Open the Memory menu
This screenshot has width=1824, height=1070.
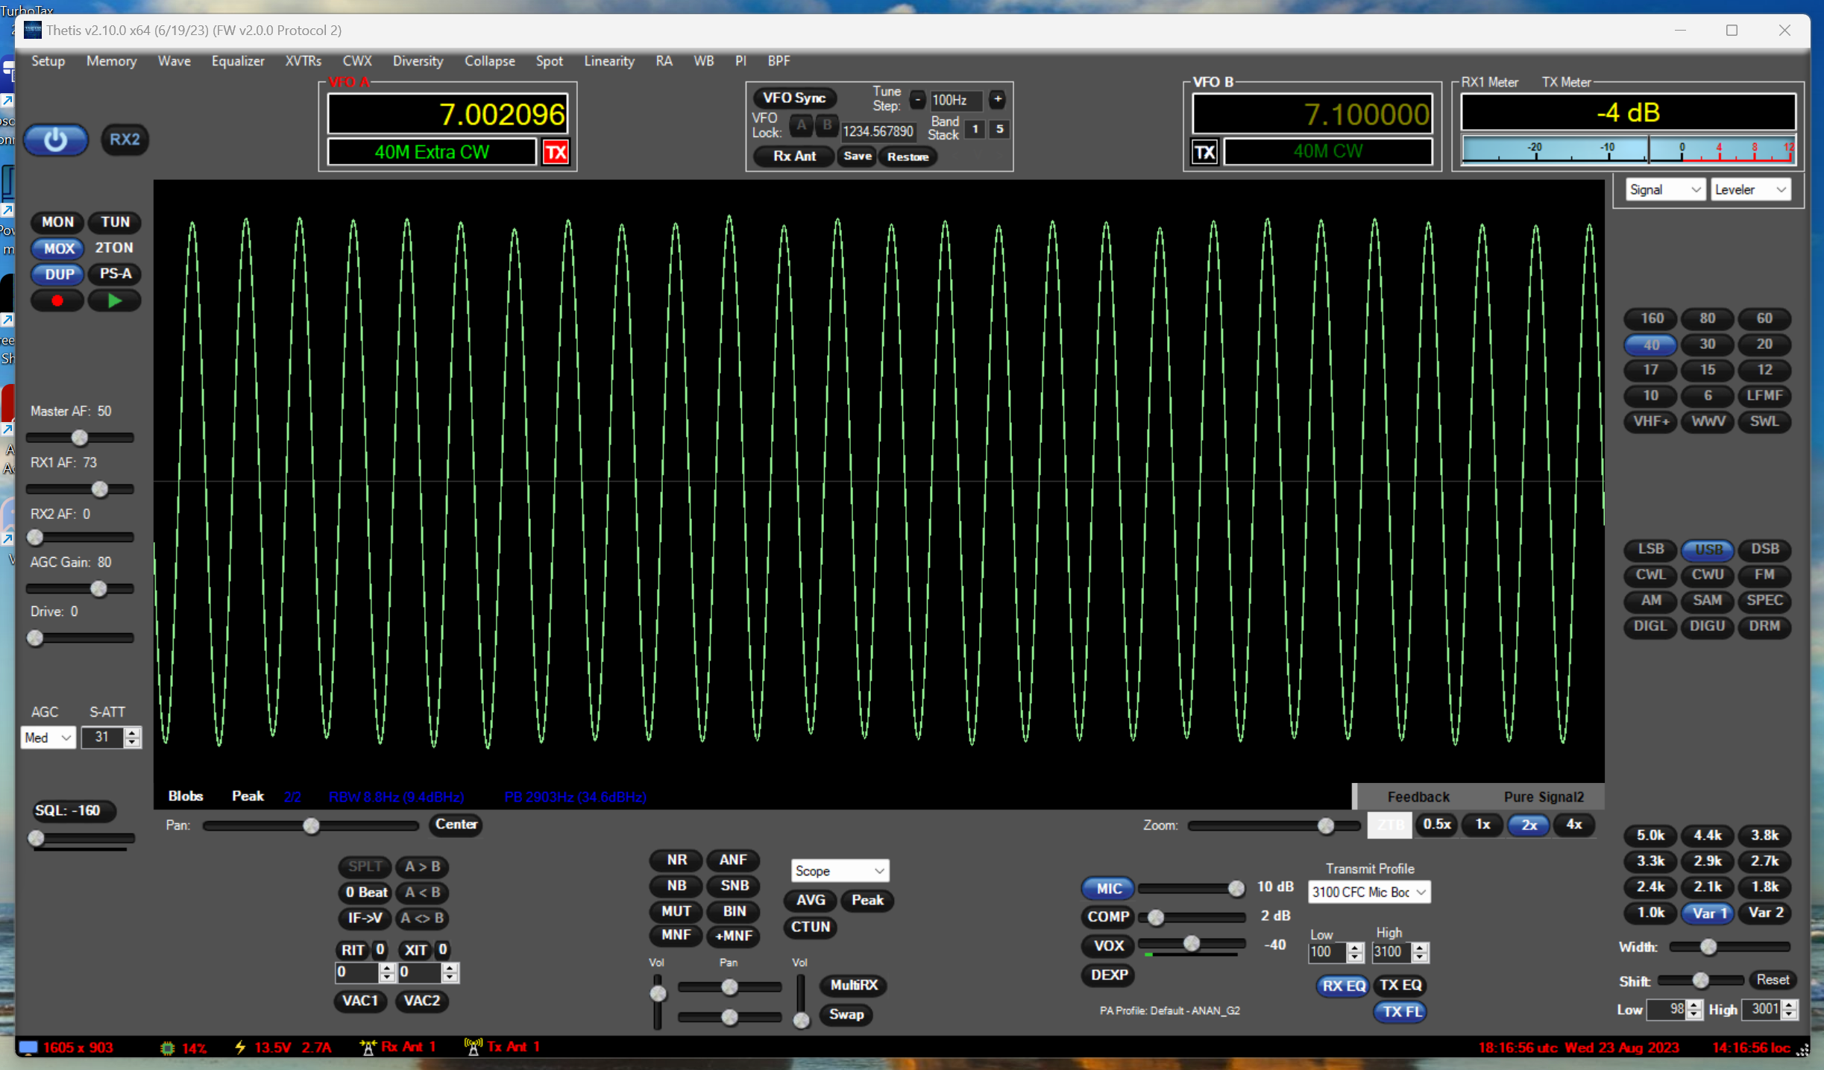coord(111,61)
